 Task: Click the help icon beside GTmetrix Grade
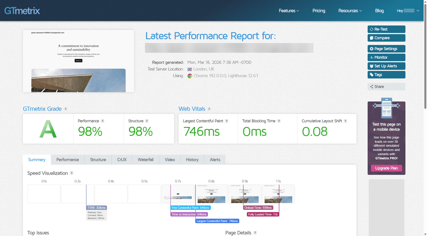coord(65,109)
